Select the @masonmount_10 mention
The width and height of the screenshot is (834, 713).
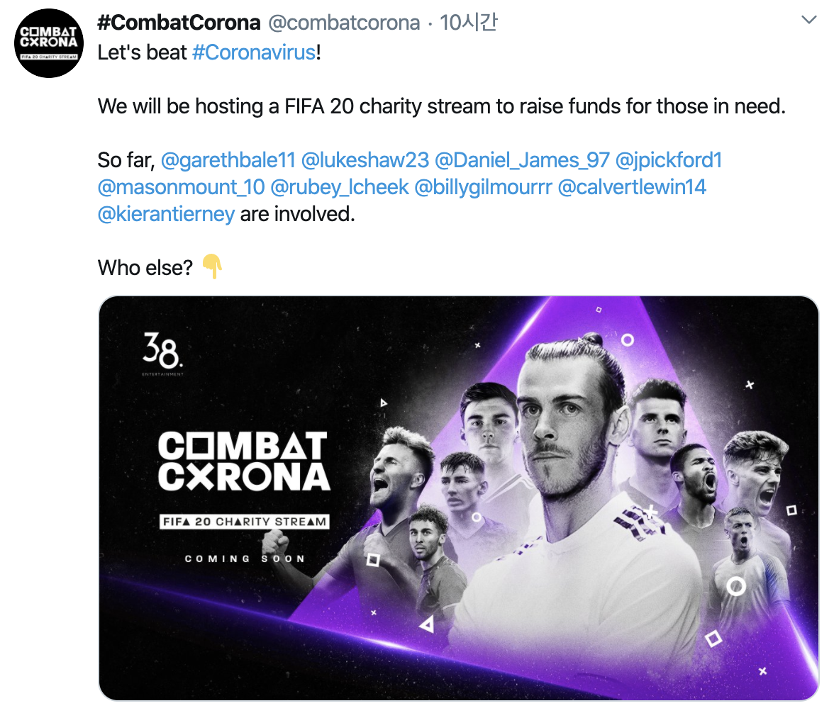coord(181,187)
